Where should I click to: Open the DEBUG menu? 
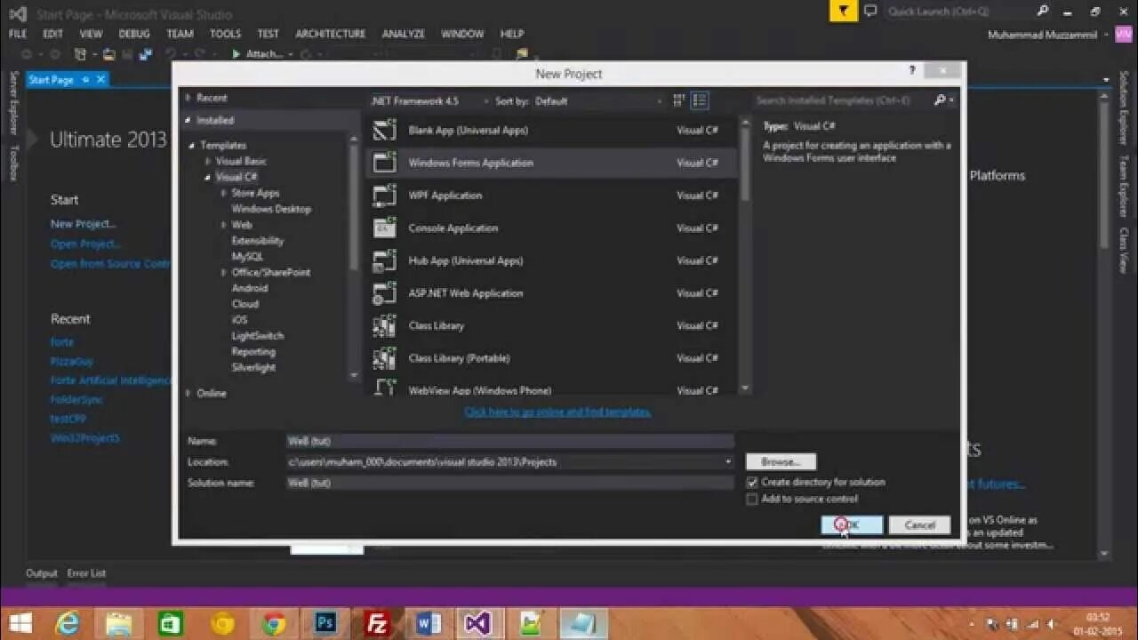(x=134, y=34)
